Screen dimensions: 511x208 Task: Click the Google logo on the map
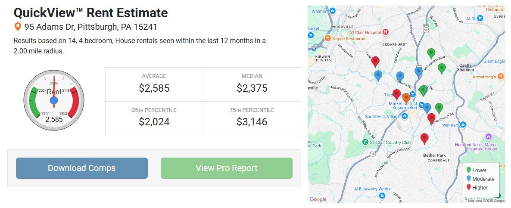coord(318,199)
